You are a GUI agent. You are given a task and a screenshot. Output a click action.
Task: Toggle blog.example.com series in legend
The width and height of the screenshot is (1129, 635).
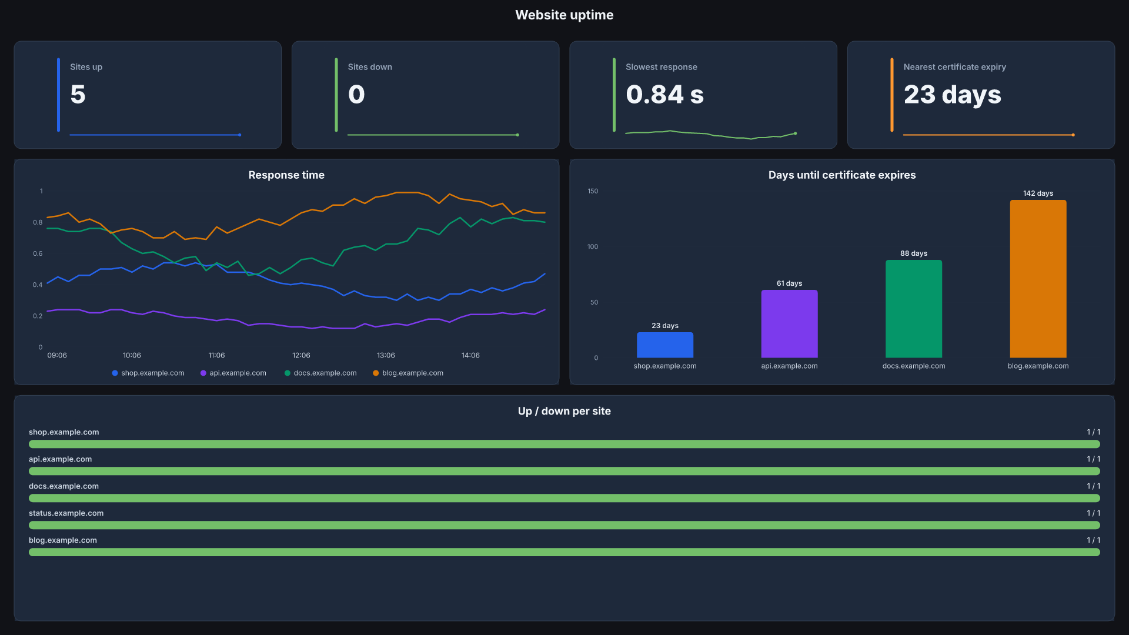[x=408, y=373]
